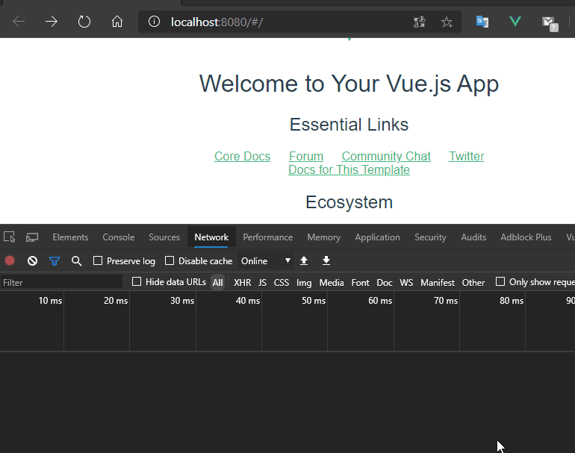Filter requests by XHR
575x453 pixels.
click(x=243, y=283)
